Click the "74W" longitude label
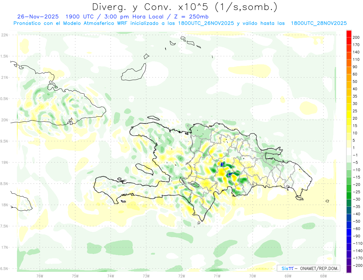Screen dimensions: 363x280 tap(111, 276)
